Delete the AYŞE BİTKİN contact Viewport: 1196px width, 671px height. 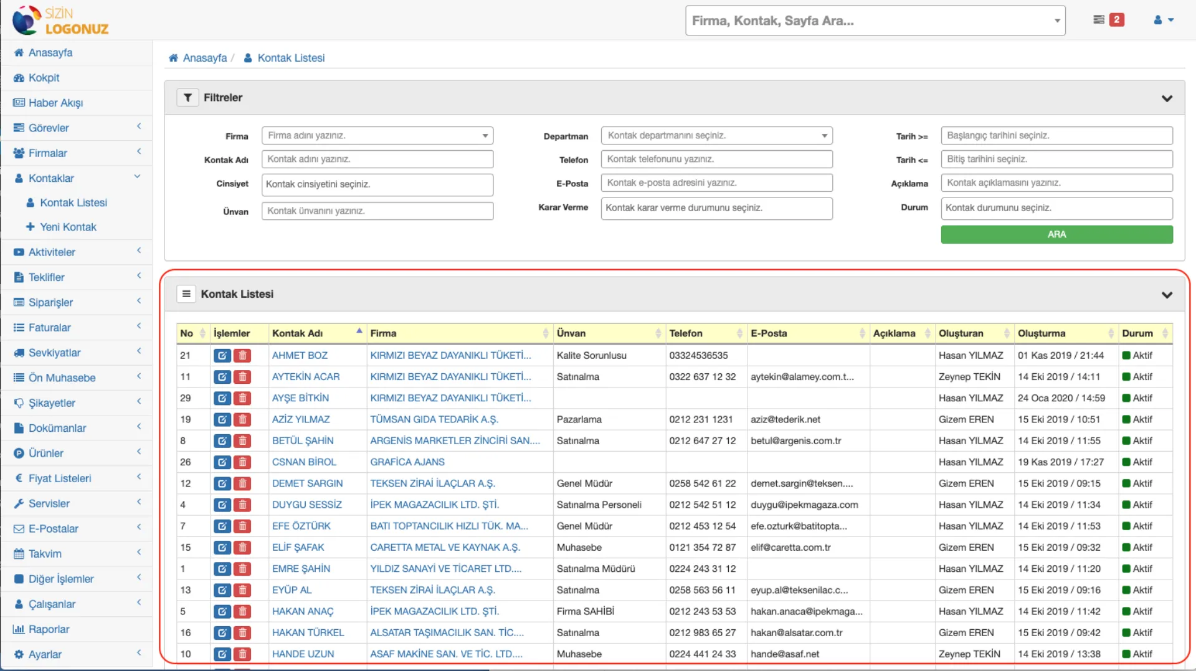242,398
